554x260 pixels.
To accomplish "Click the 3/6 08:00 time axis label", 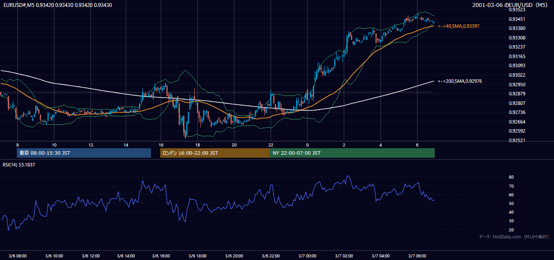I will coord(18,256).
